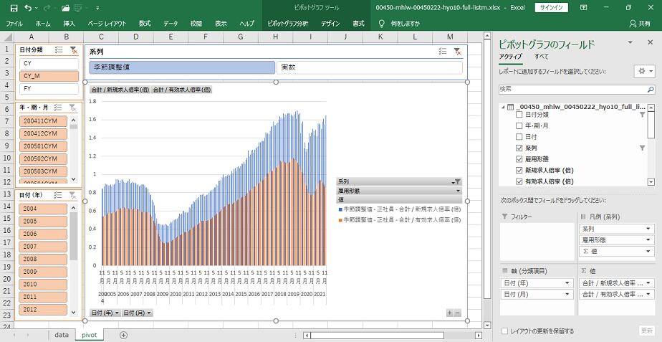Open the 日付 (年) axis field dropdown
The height and width of the screenshot is (342, 662).
566,283
